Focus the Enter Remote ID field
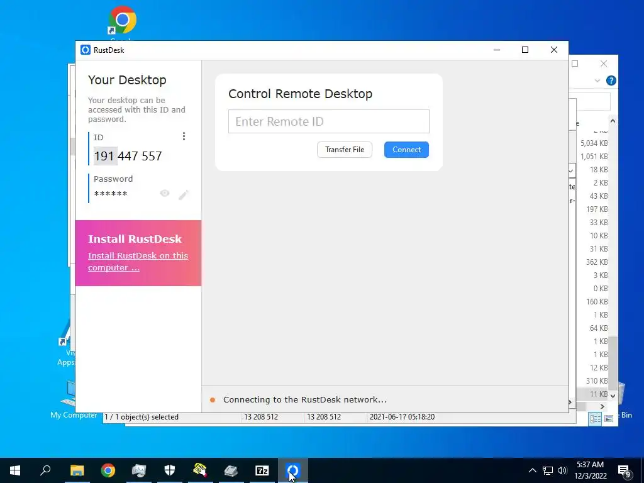 coord(328,121)
